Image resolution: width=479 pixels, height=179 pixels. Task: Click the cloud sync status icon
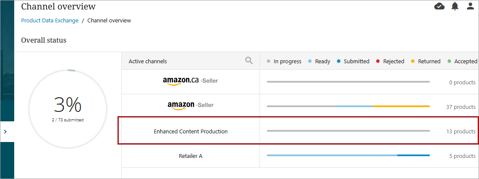(439, 6)
